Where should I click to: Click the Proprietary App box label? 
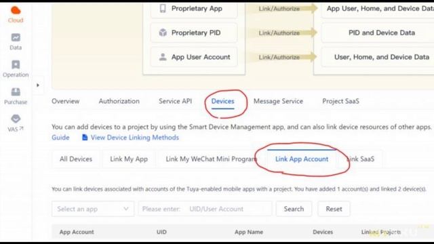tap(197, 9)
